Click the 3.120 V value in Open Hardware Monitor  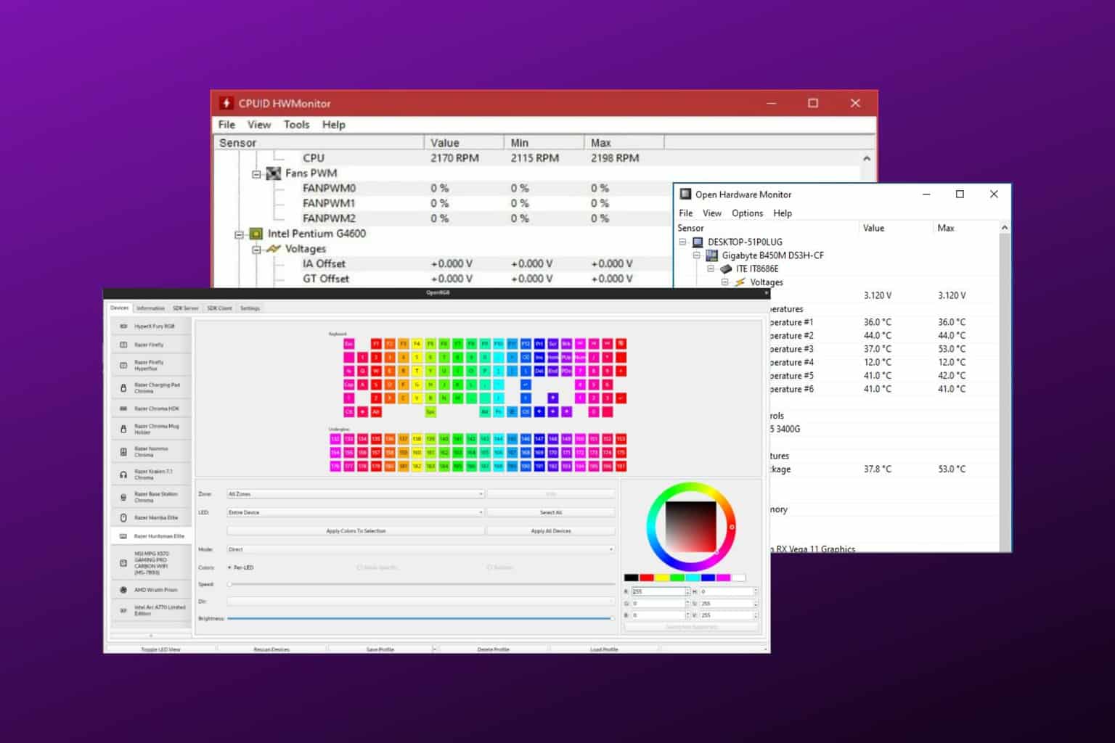[x=878, y=295]
